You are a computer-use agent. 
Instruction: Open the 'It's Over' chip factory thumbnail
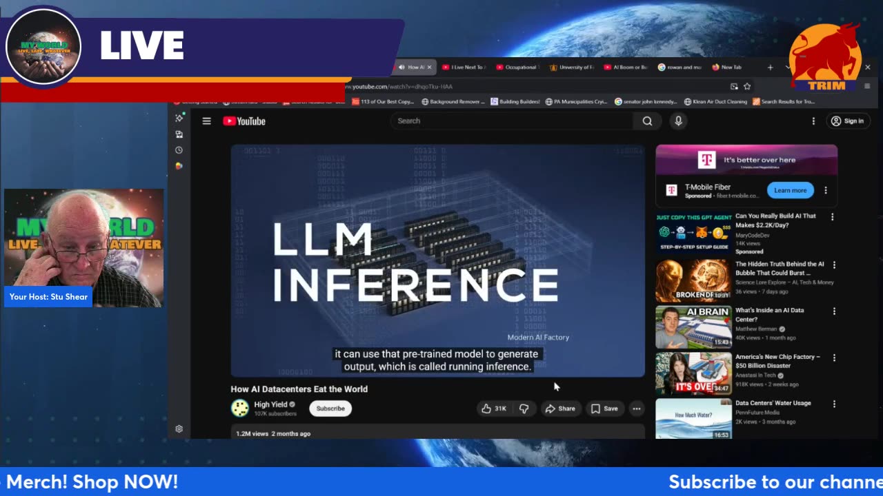click(693, 373)
